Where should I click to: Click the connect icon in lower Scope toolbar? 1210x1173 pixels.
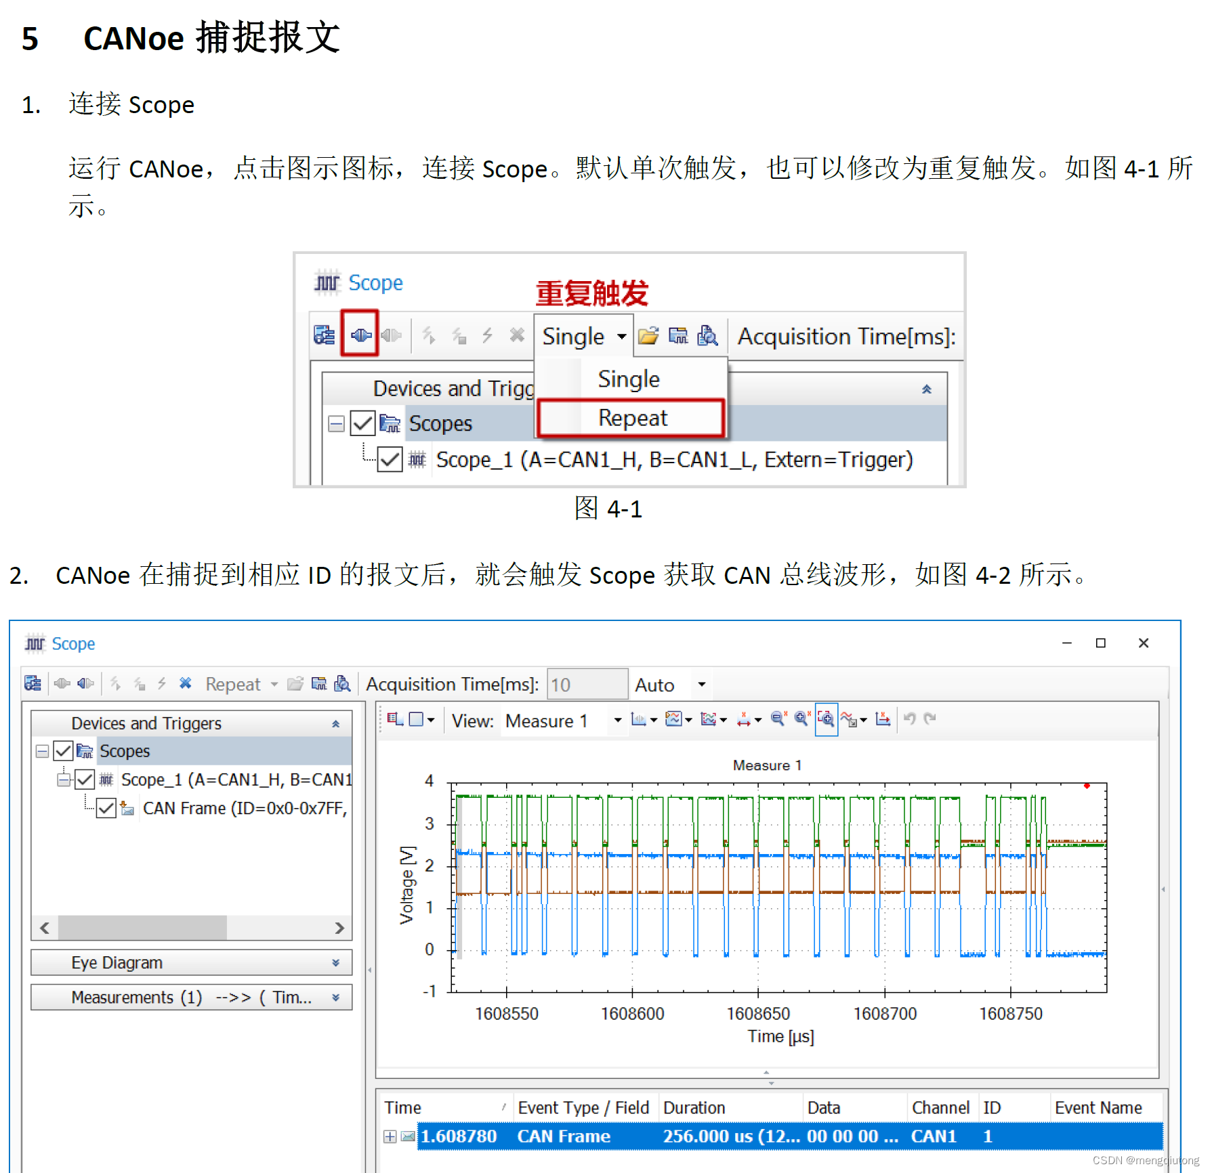[62, 683]
